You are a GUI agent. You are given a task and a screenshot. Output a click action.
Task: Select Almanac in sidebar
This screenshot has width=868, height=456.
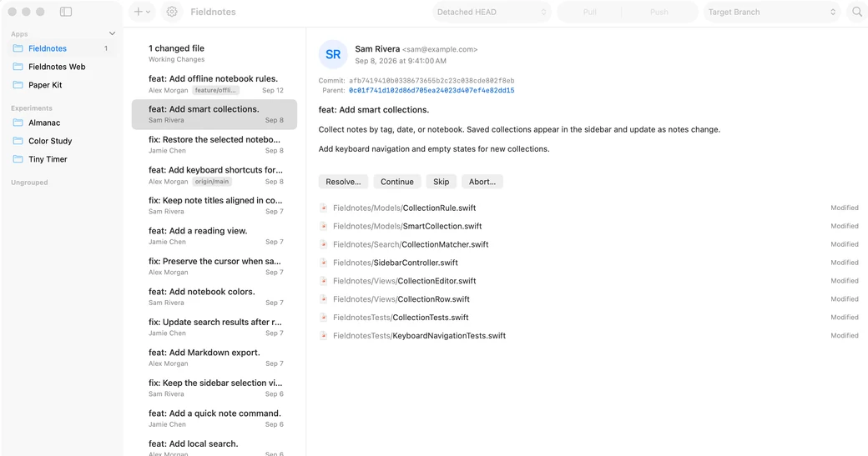[62, 123]
